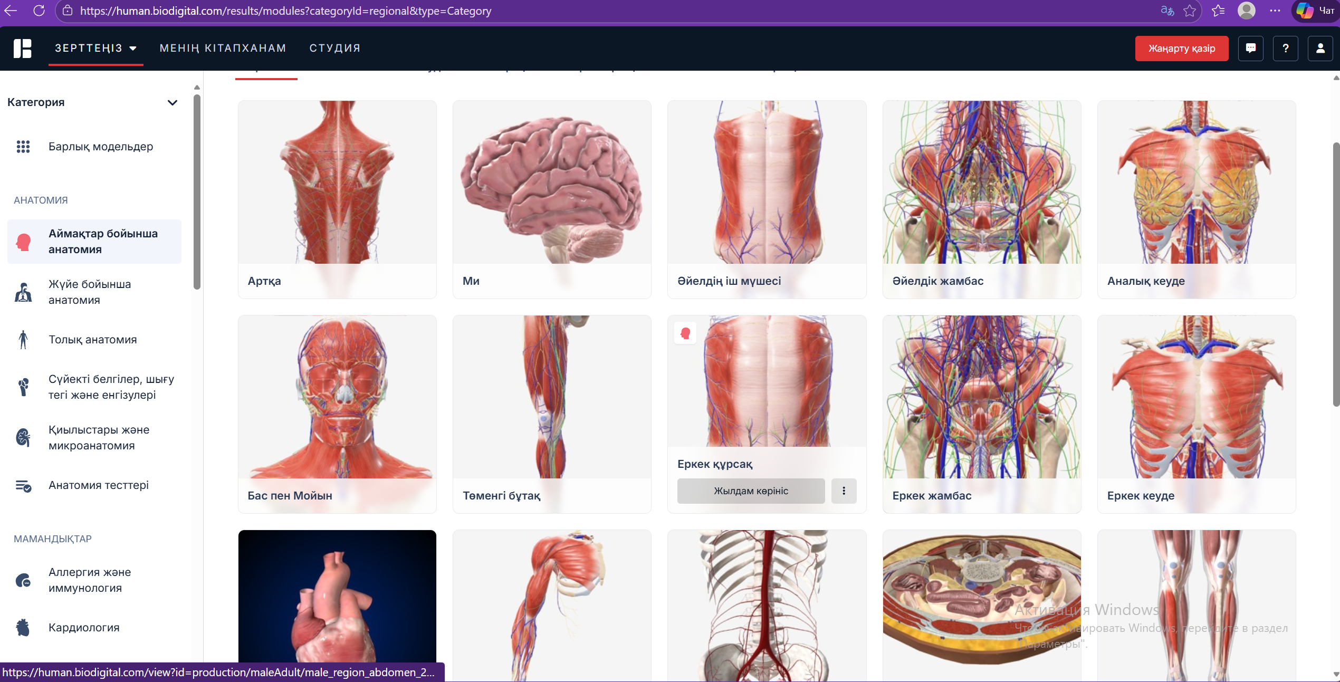Screen dimensions: 1340x682
Task: Click the Кардиология heart icon
Action: (23, 627)
